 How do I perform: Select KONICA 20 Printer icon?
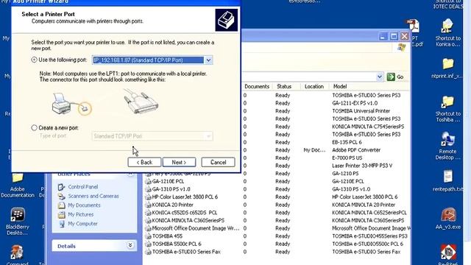coord(148,205)
